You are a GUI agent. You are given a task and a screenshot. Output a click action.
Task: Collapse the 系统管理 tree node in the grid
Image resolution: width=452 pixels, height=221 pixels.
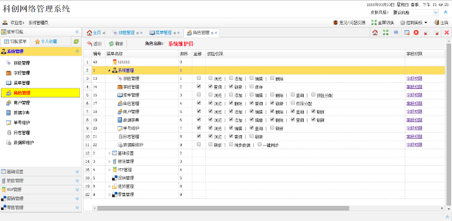point(109,70)
